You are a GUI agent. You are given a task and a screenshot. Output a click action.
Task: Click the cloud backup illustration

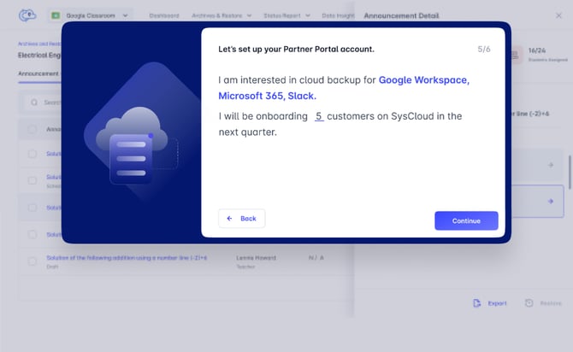click(132, 145)
